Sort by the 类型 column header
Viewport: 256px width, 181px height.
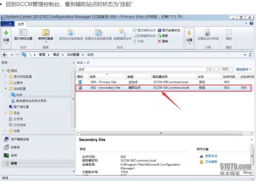tap(139, 76)
